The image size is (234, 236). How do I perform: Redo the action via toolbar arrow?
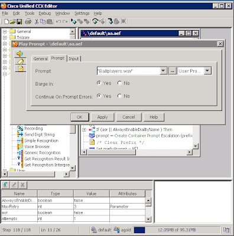[x=65, y=21]
